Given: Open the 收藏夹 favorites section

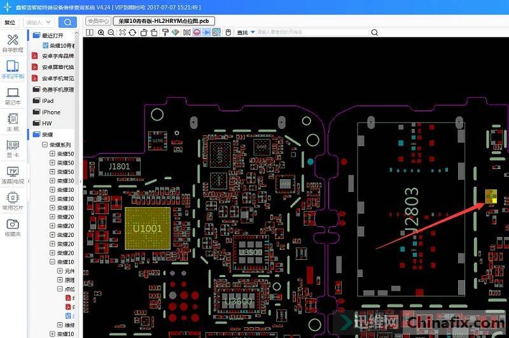Looking at the screenshot, I should click(12, 227).
